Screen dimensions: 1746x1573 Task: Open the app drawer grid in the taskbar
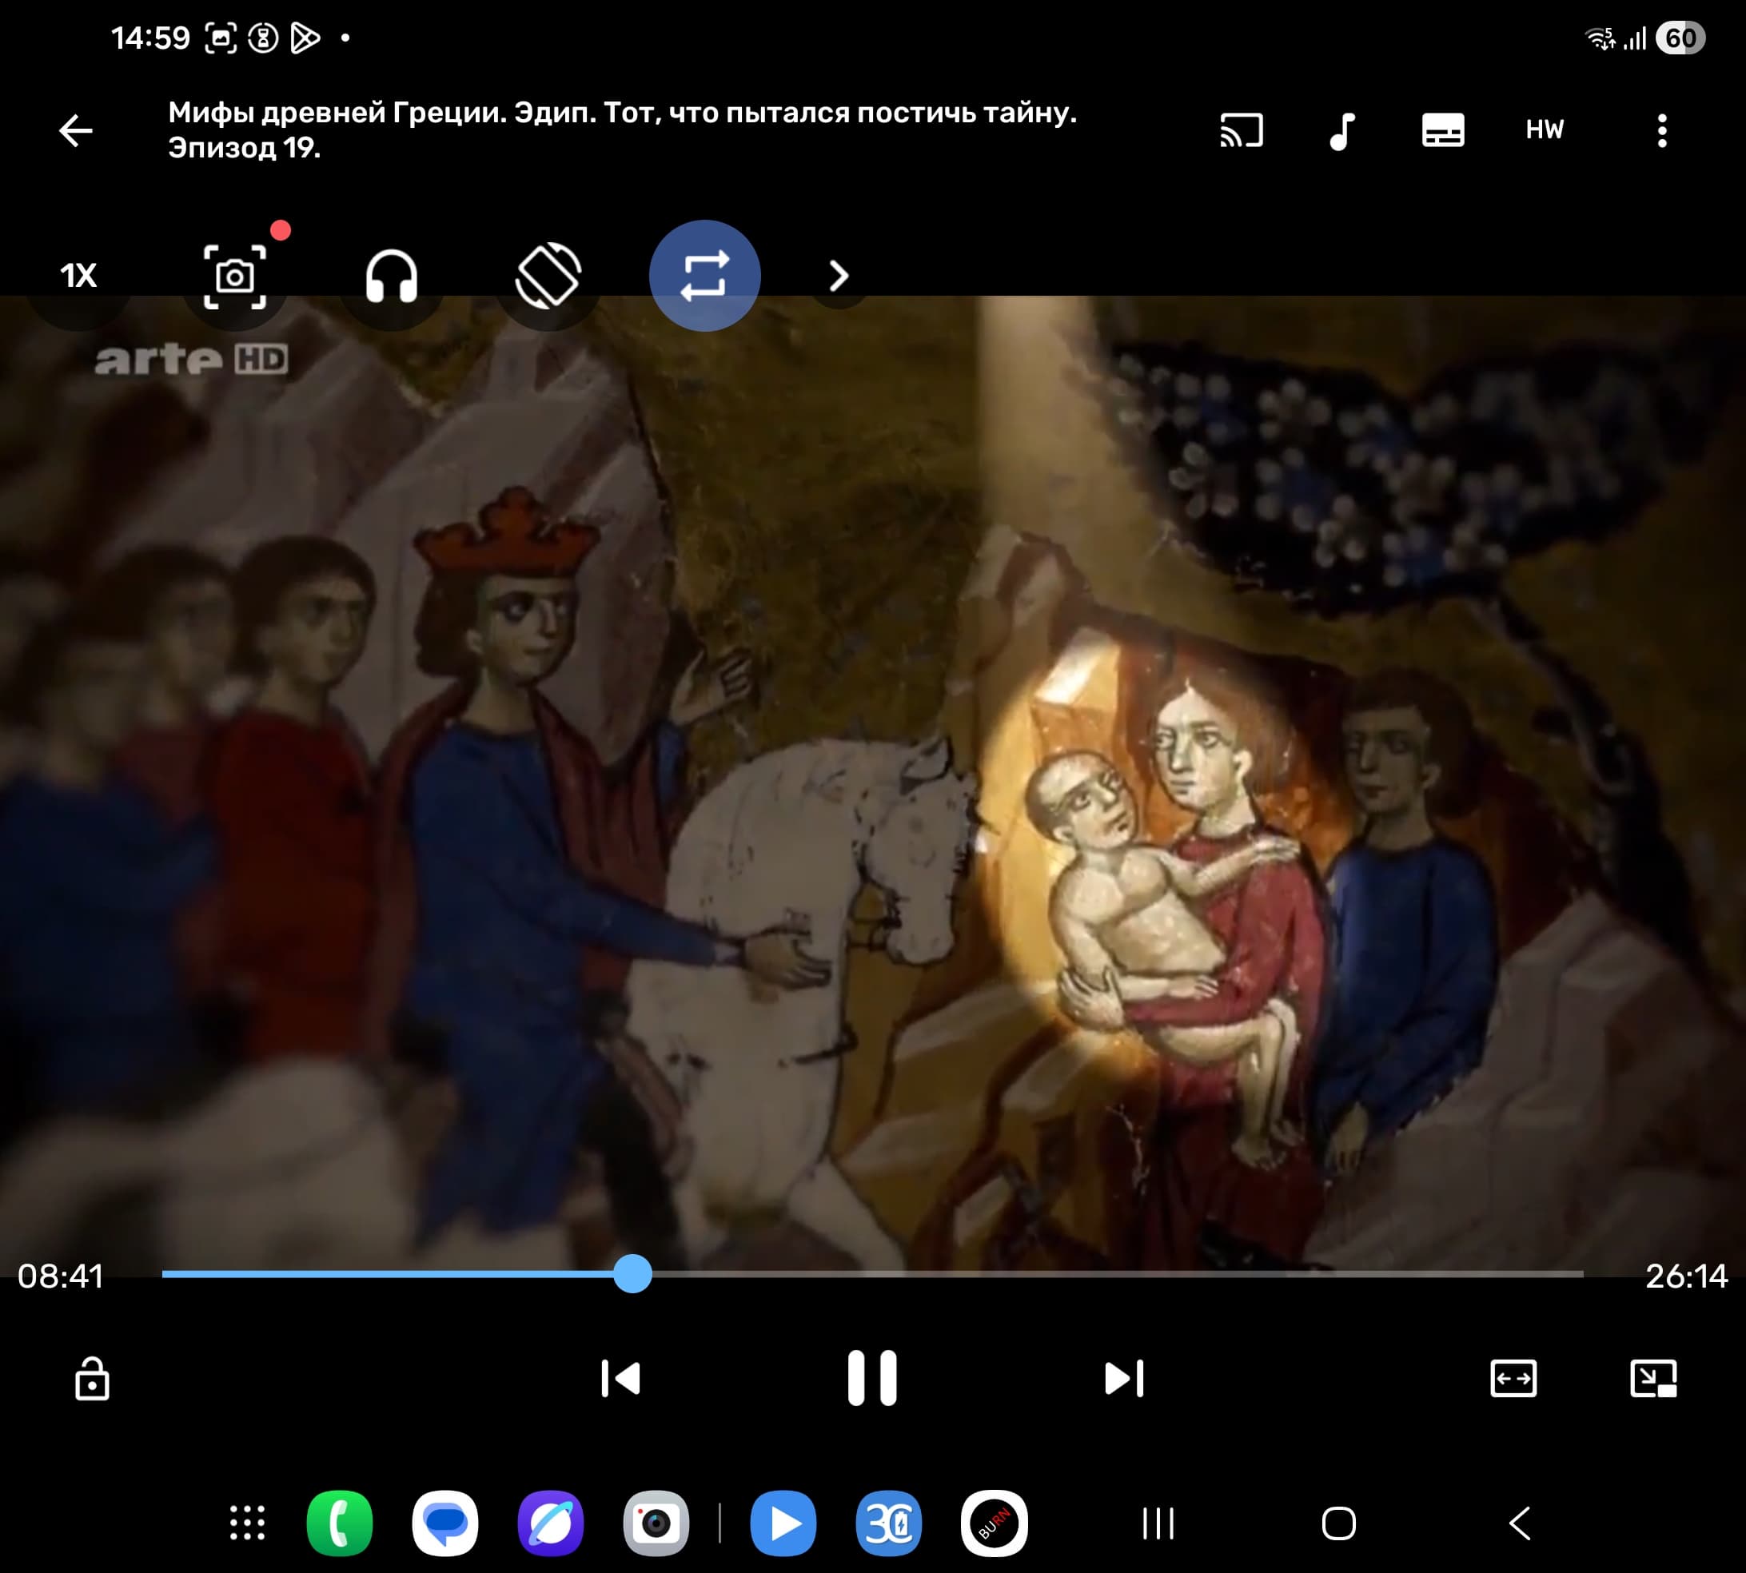(x=247, y=1523)
